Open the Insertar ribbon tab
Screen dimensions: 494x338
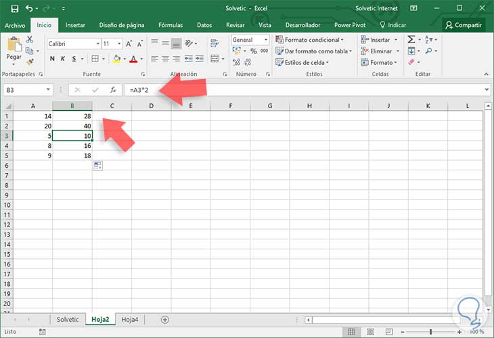click(75, 25)
